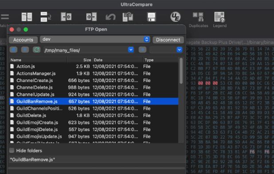Expand the empty filter dropdown beside path

pos(179,50)
